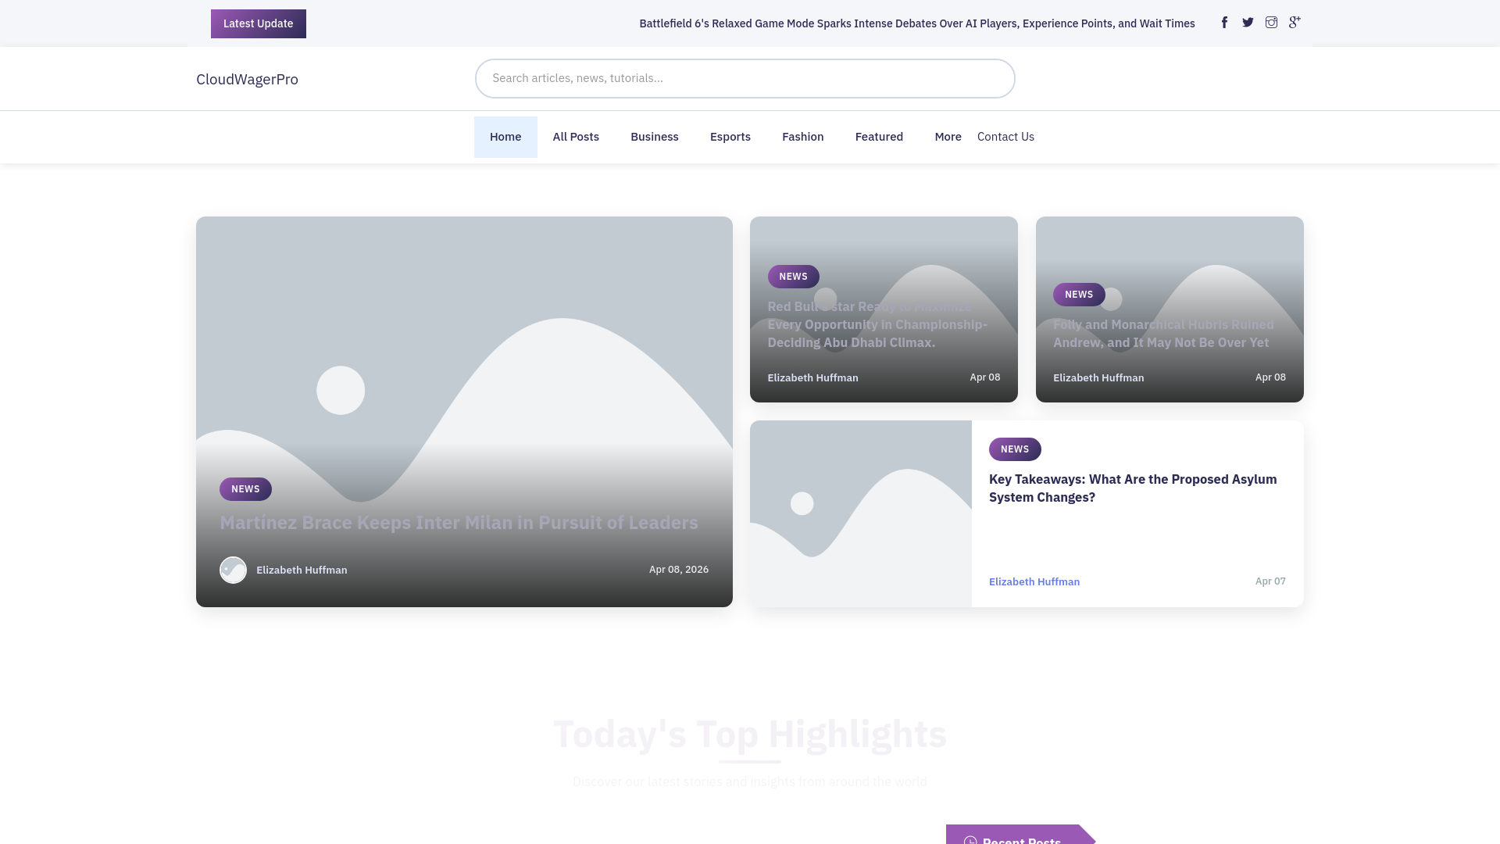Viewport: 1500px width, 844px height.
Task: Click the Asylum article thumbnail image
Action: (861, 513)
